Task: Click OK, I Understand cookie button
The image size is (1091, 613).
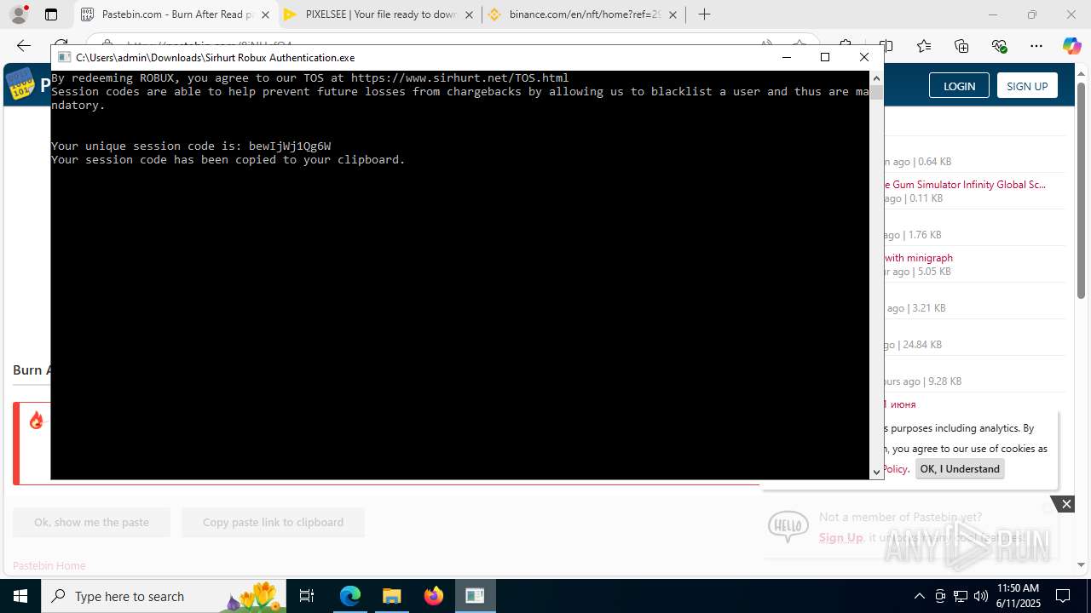Action: point(960,469)
